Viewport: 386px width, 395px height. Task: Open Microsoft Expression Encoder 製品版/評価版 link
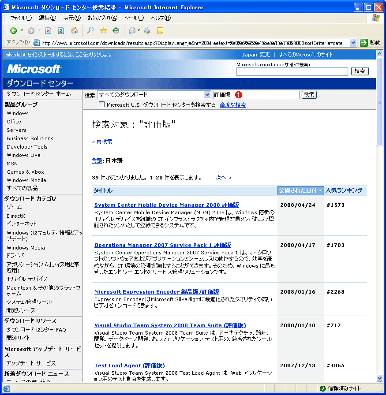point(157,292)
